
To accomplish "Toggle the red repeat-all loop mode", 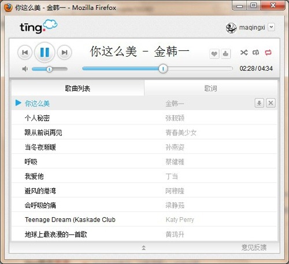I will pos(268,52).
